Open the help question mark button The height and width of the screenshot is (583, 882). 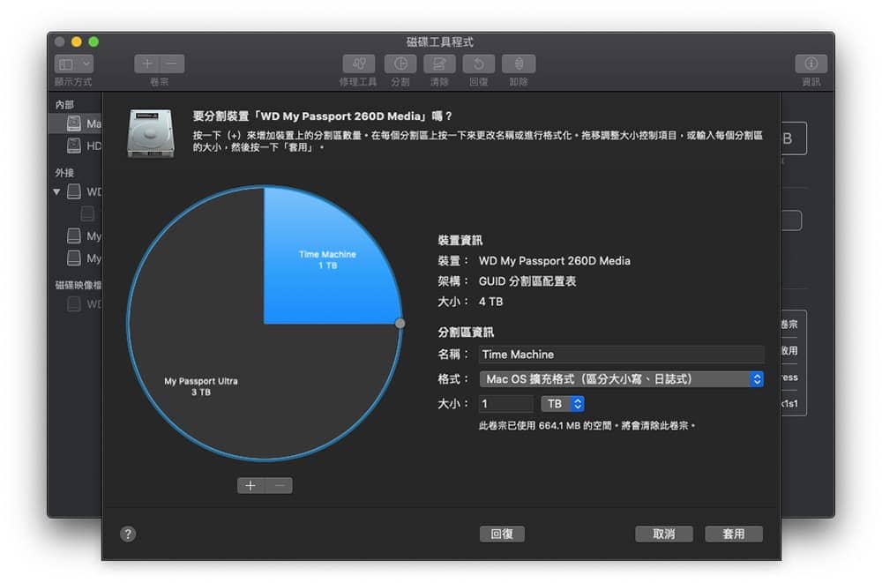(x=128, y=534)
